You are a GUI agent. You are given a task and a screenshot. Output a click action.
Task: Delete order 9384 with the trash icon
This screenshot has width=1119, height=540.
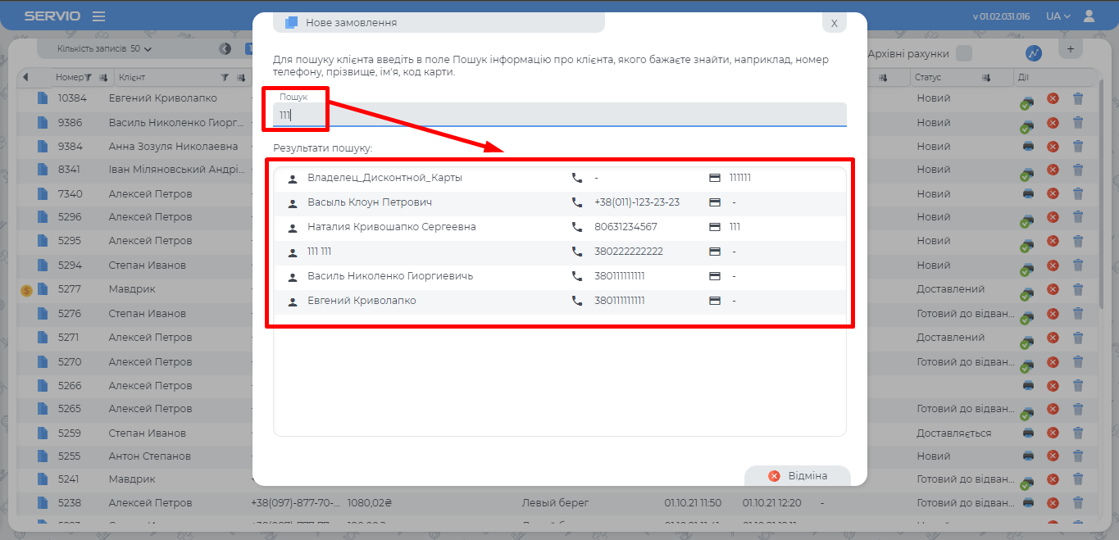1078,147
